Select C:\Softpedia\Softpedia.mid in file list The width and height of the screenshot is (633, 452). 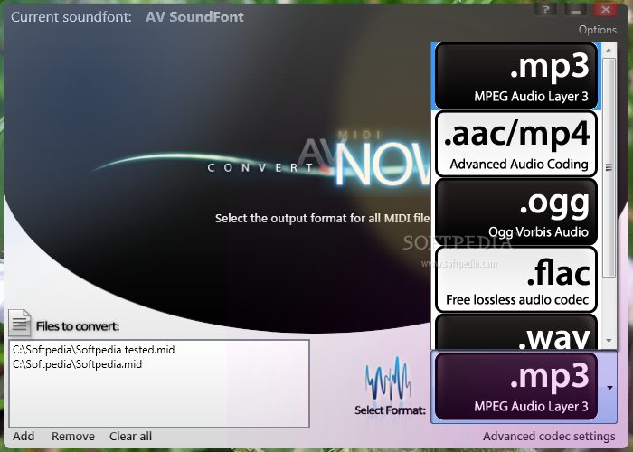[77, 364]
